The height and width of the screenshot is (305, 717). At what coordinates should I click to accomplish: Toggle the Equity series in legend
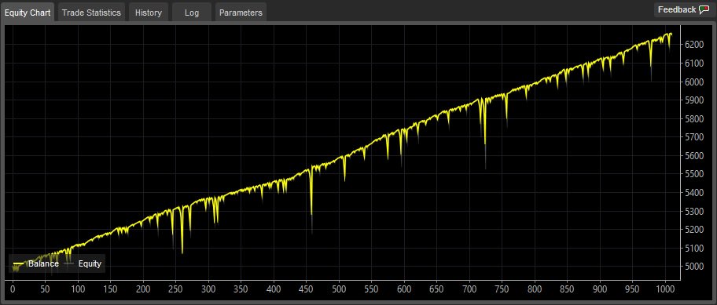click(83, 263)
